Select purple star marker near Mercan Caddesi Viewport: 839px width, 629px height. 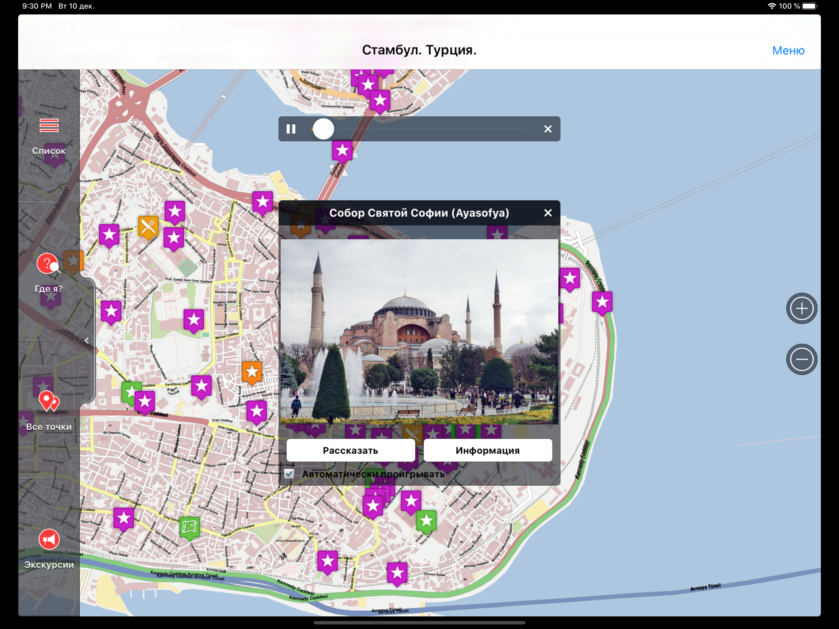click(194, 321)
